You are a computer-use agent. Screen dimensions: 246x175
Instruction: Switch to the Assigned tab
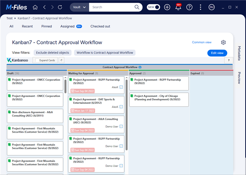pos(71,26)
